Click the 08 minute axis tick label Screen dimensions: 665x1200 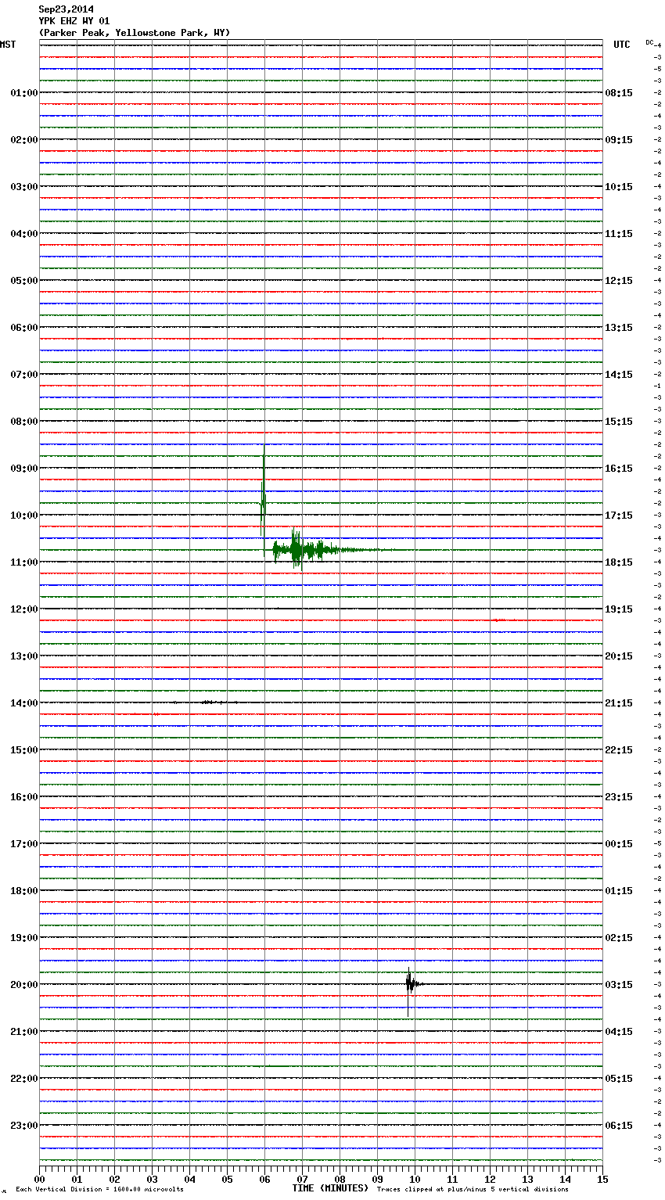pyautogui.click(x=340, y=1179)
